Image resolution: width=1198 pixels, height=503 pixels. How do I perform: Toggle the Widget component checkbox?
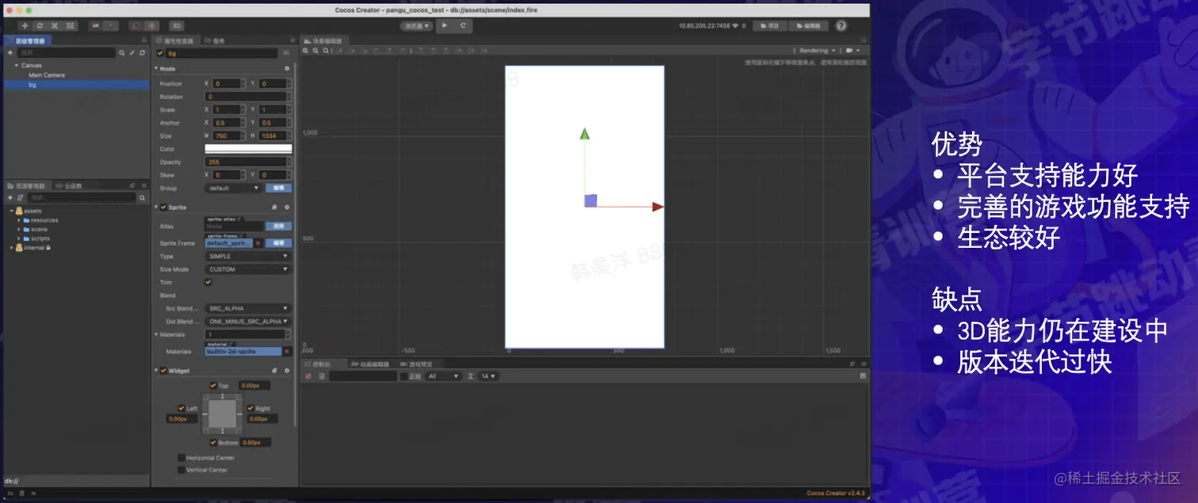tap(163, 371)
